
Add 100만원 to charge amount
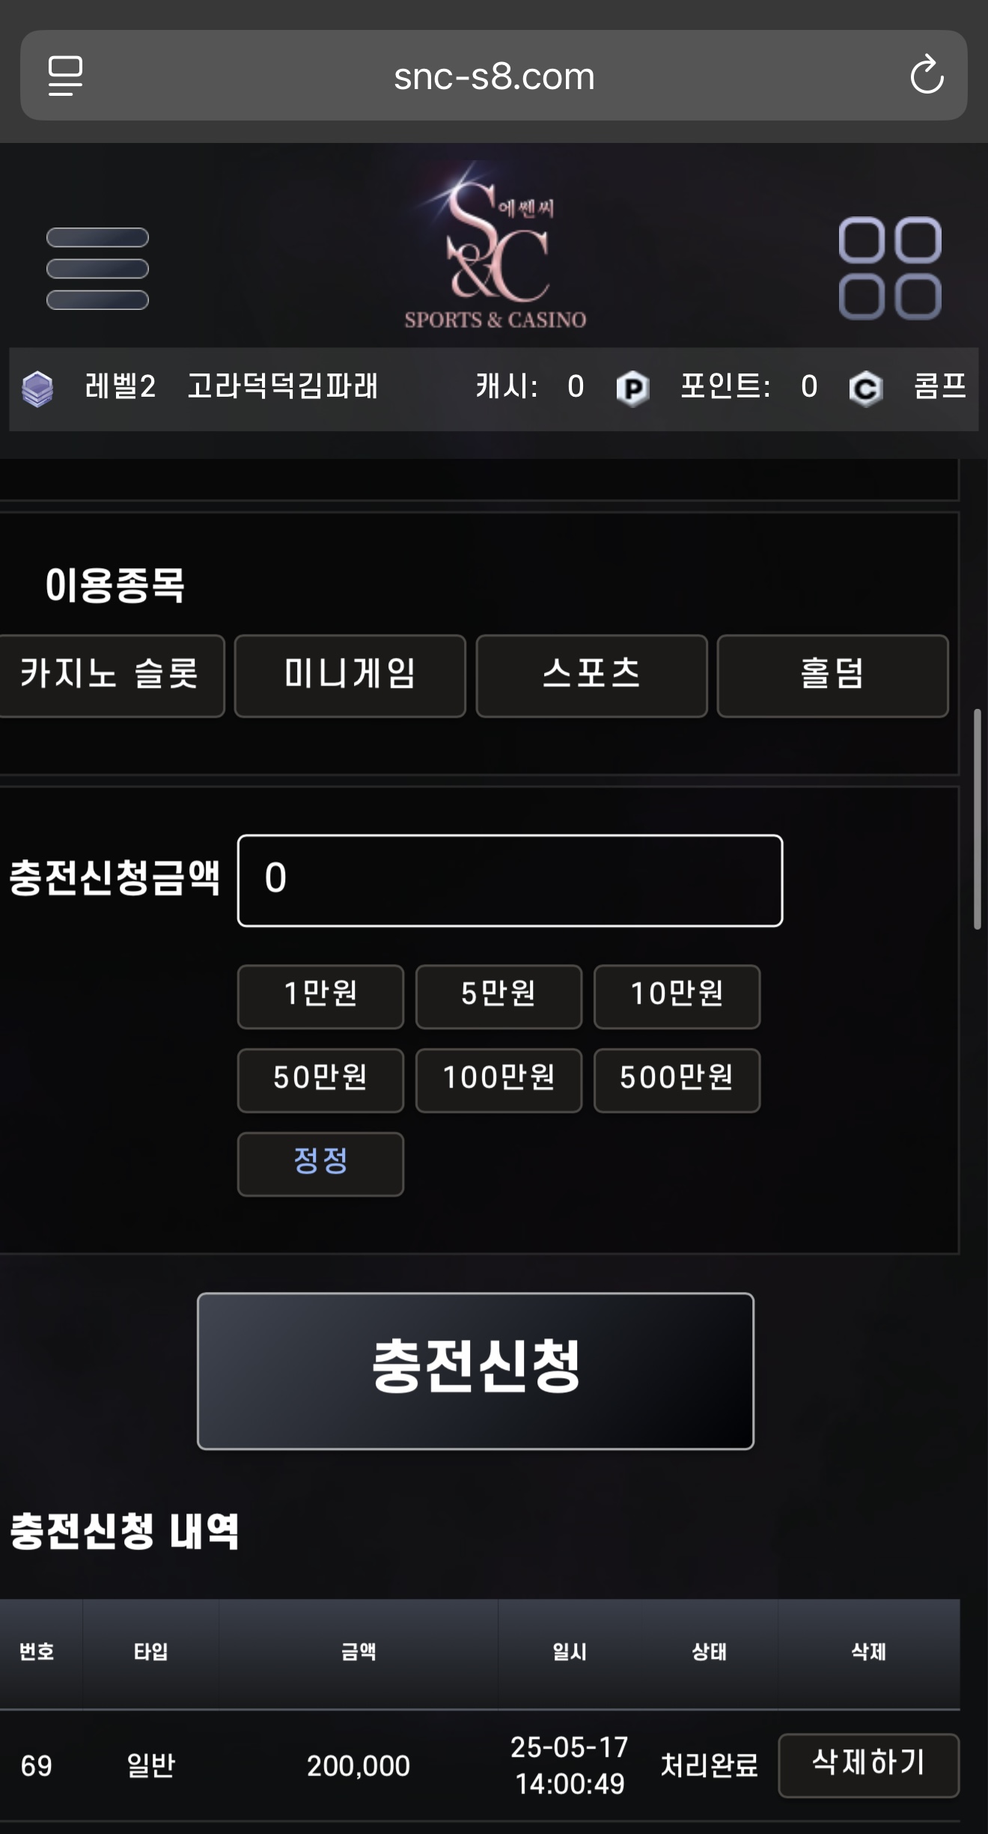coord(498,1080)
